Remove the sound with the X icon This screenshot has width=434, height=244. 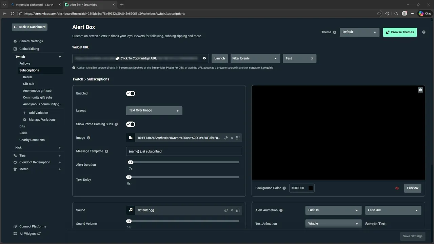pyautogui.click(x=232, y=210)
